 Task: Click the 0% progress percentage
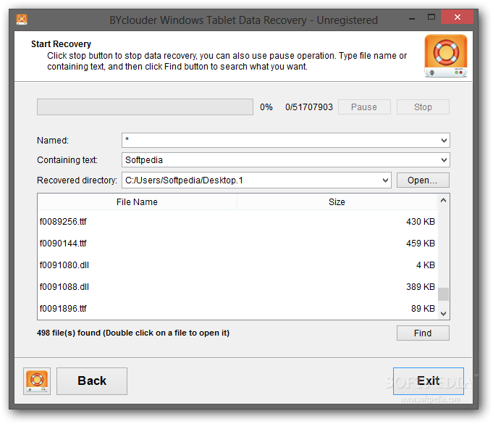point(266,107)
